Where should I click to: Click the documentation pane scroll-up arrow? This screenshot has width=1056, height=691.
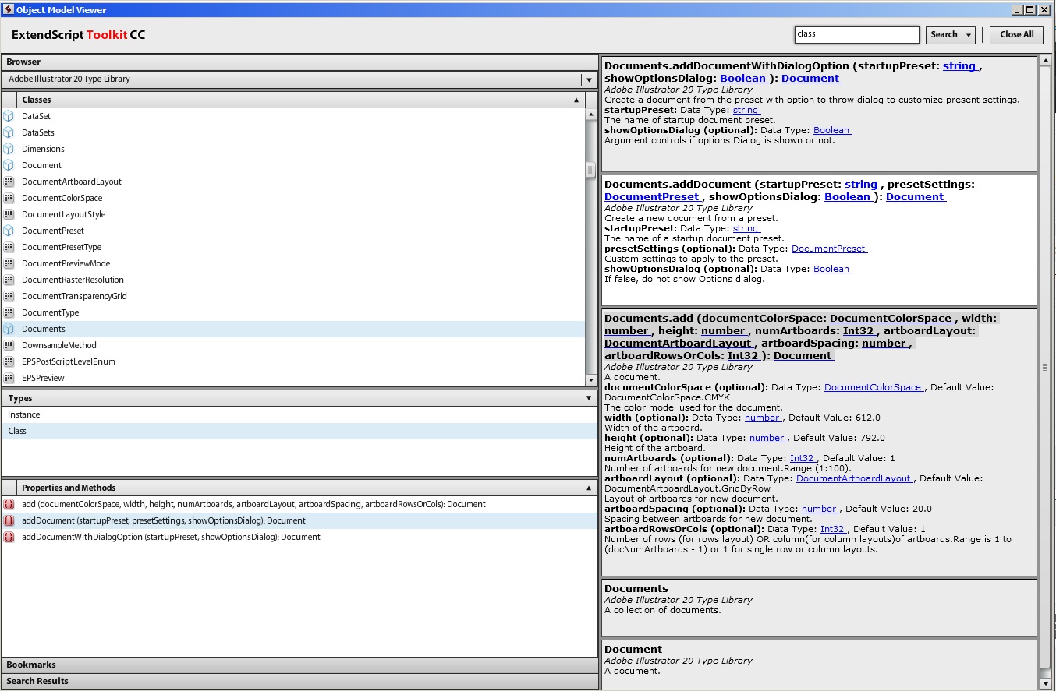point(1046,61)
